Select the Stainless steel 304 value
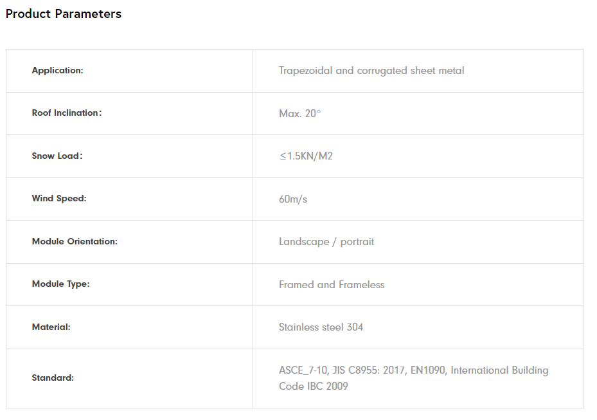 coord(321,327)
